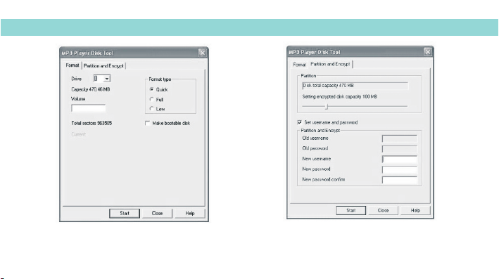This screenshot has height=279, width=499.
Task: Switch to Format tab in right window
Action: (299, 65)
